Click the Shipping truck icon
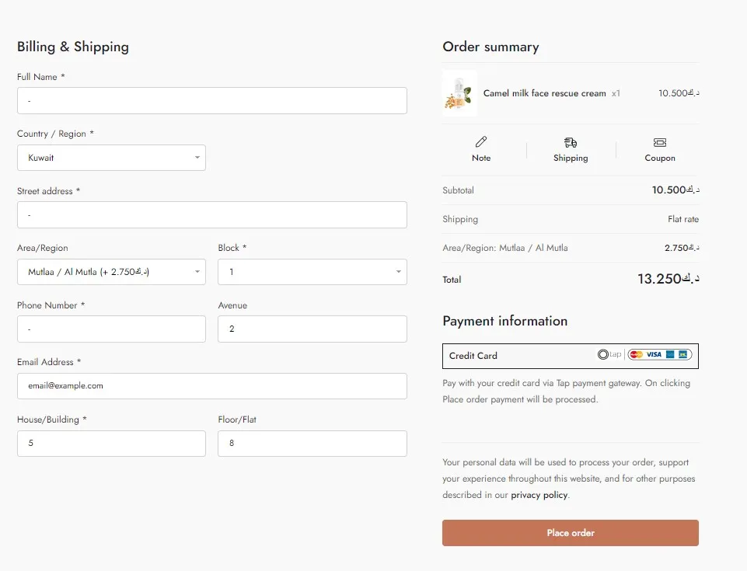Image resolution: width=747 pixels, height=571 pixels. pos(571,142)
